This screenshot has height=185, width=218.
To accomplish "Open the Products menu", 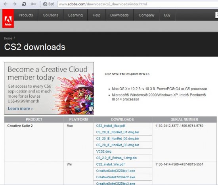I will pos(26,15).
